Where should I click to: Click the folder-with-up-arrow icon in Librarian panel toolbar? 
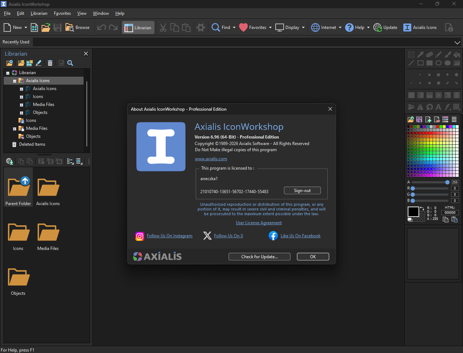[x=10, y=63]
